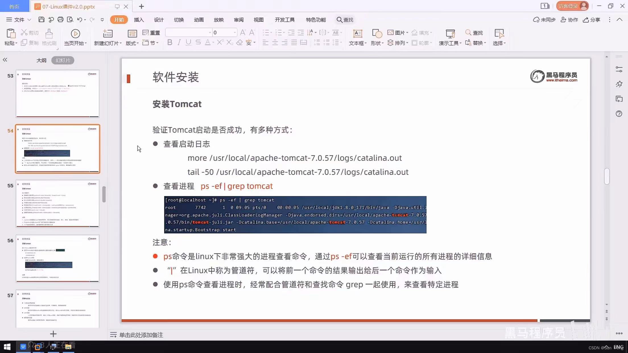The image size is (628, 353).
Task: Toggle align right for paragraph
Action: pos(284,43)
